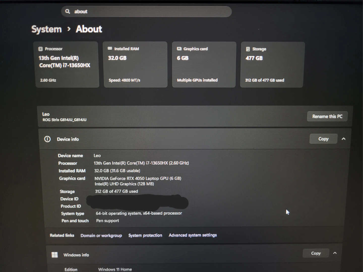Open the Installed RAM summary card

point(135,64)
